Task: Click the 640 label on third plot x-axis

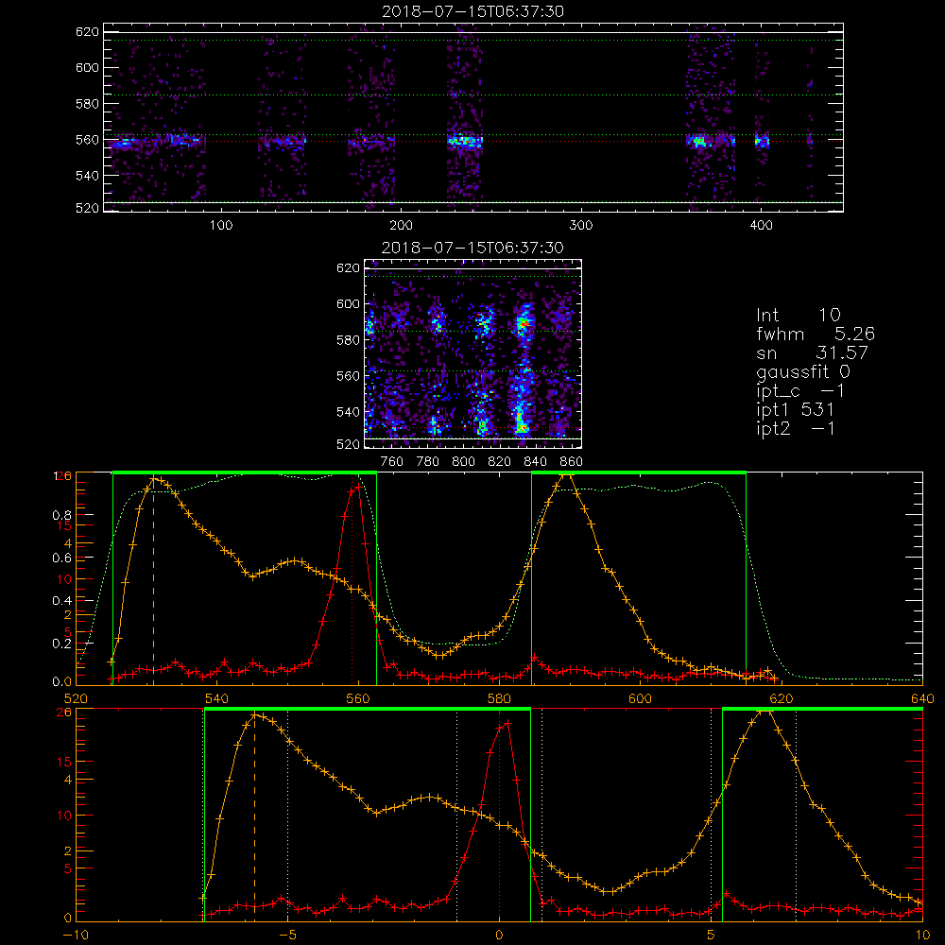Action: tap(922, 699)
